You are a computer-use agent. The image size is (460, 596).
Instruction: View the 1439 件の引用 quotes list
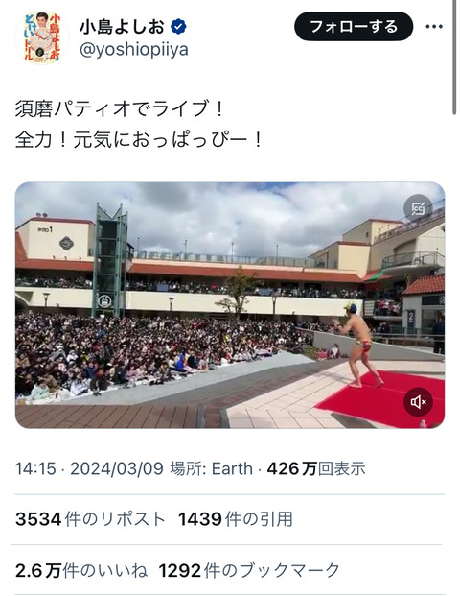(x=236, y=519)
